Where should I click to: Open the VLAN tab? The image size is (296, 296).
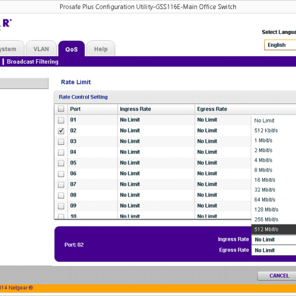pyautogui.click(x=41, y=49)
